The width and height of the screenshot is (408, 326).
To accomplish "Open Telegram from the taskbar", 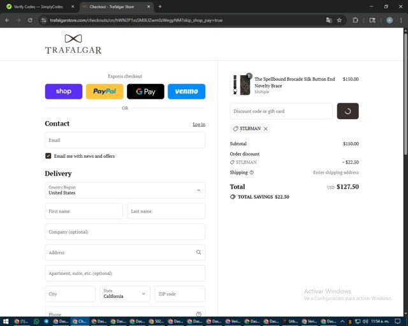I will point(47,322).
